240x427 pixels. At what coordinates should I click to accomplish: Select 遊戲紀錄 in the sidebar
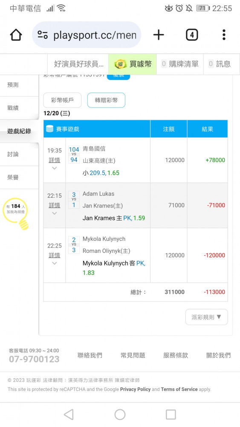[x=19, y=131]
